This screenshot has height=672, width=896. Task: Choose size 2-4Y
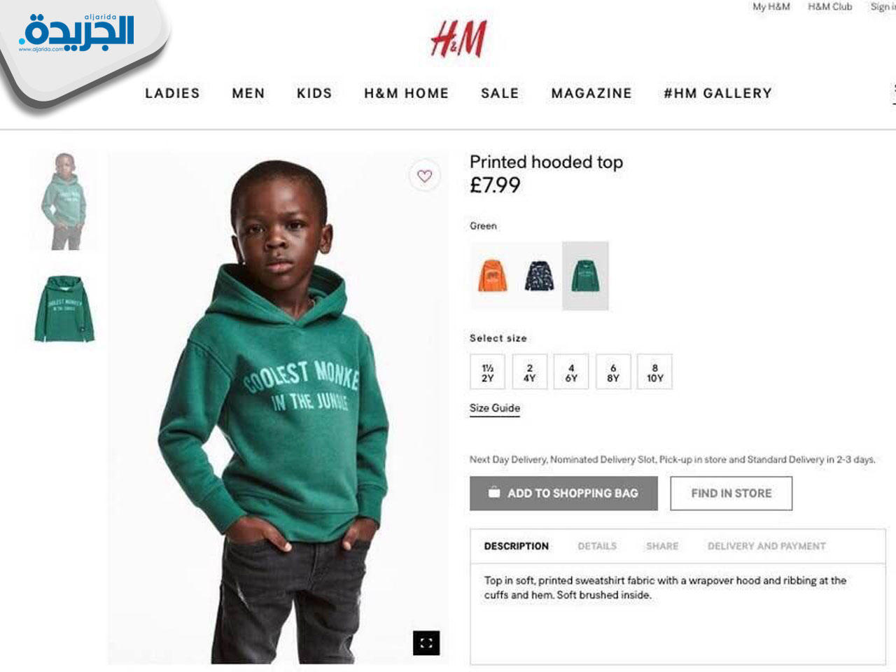click(529, 372)
